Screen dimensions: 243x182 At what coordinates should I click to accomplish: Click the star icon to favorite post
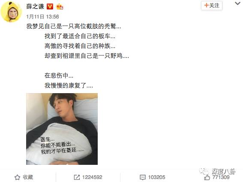click(x=17, y=177)
